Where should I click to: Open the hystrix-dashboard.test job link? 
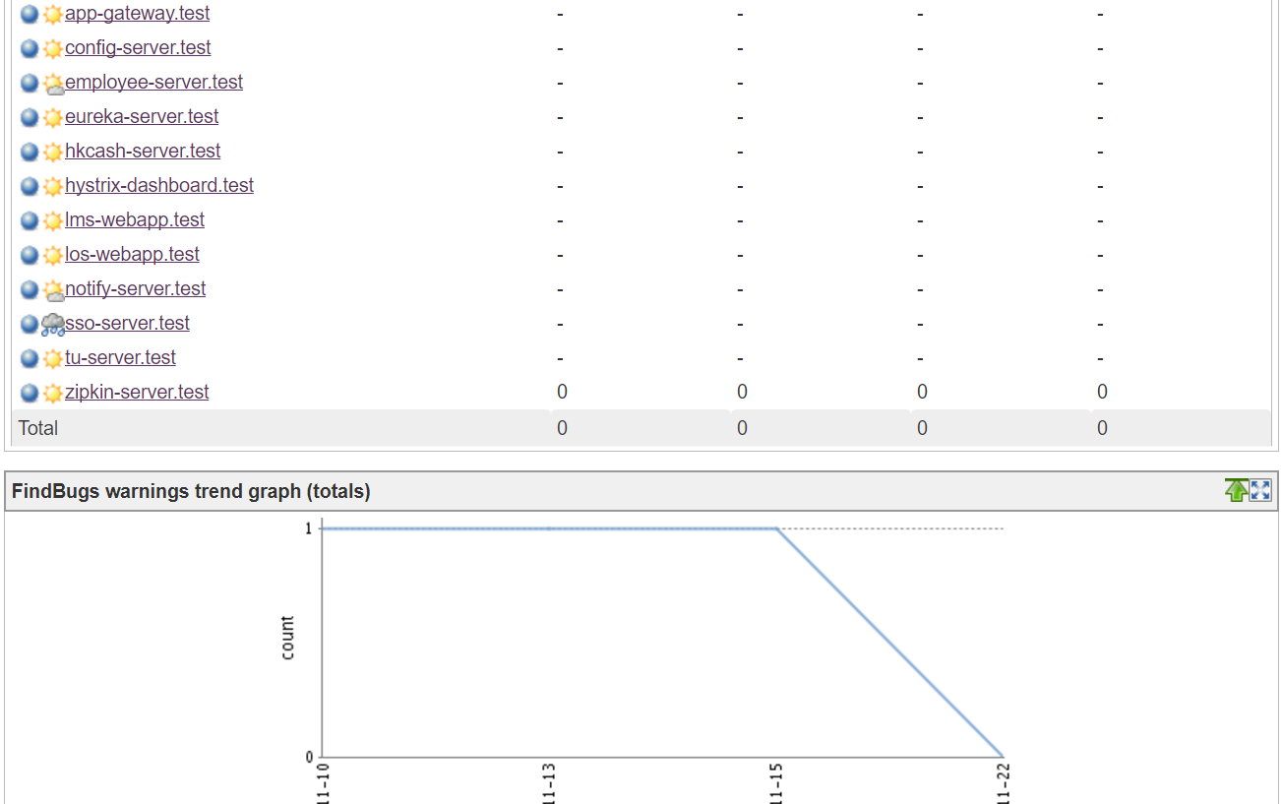point(159,186)
